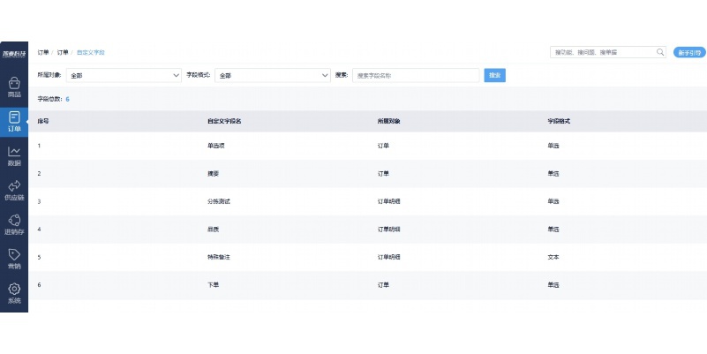Click the 自定义字段名 column header
707x354 pixels.
224,121
